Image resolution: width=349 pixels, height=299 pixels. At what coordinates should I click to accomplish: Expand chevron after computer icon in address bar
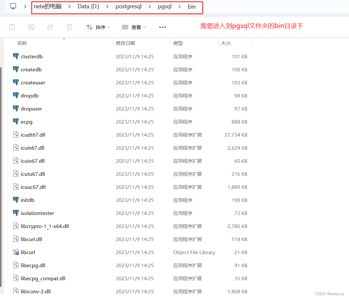click(x=25, y=6)
